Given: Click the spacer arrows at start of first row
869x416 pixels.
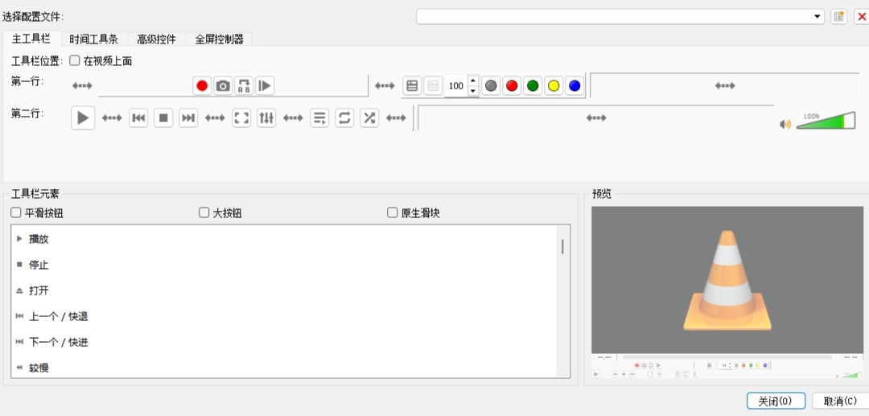Looking at the screenshot, I should tap(82, 86).
